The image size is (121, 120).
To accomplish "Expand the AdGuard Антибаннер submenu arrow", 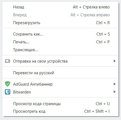I will coord(115,84).
